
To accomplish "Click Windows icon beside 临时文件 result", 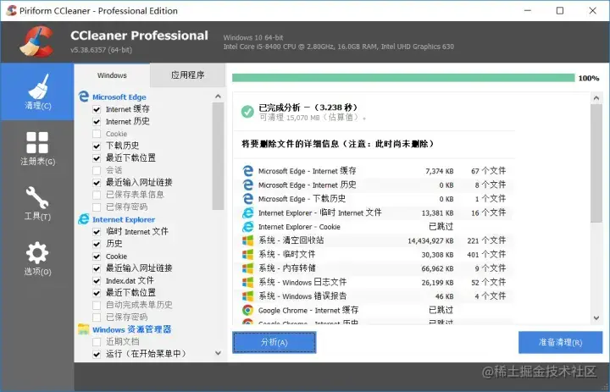I will (247, 255).
